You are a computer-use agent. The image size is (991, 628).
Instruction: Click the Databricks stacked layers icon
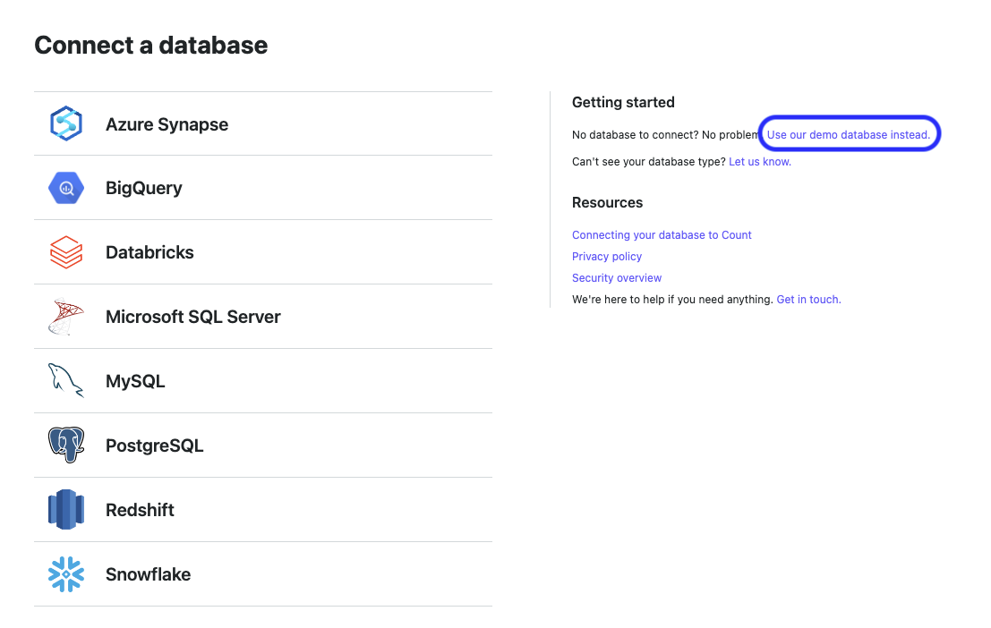[65, 252]
